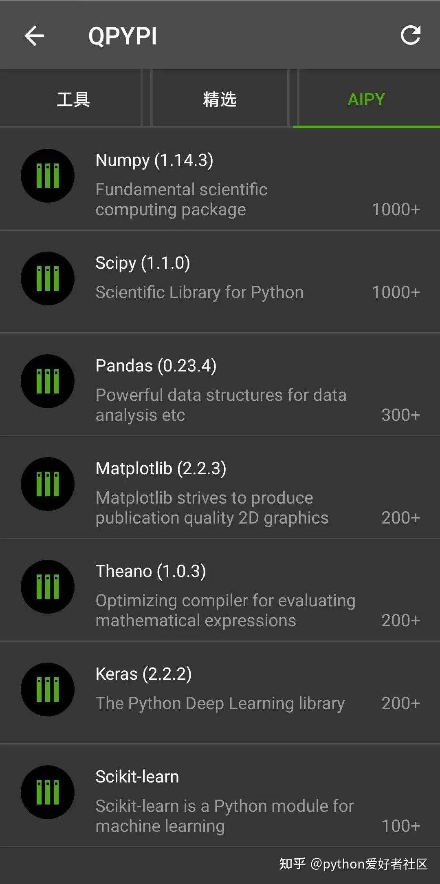Select the Keras (2.2.2) title
The image size is (440, 884).
pyautogui.click(x=143, y=674)
